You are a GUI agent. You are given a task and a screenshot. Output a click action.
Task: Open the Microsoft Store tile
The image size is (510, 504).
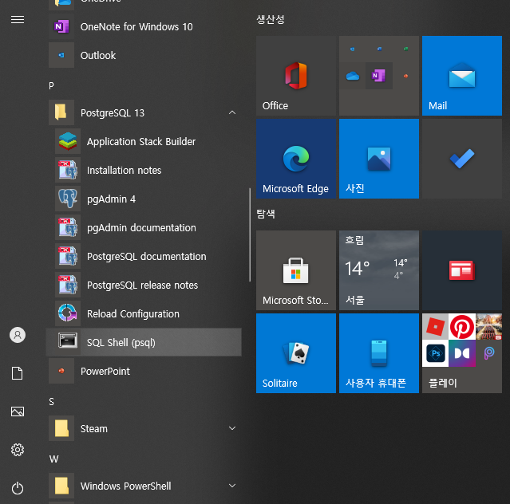pyautogui.click(x=296, y=270)
